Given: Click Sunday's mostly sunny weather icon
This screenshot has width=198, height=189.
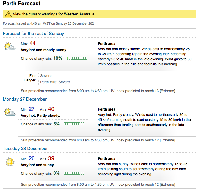Looking at the screenshot, I should (10, 46).
